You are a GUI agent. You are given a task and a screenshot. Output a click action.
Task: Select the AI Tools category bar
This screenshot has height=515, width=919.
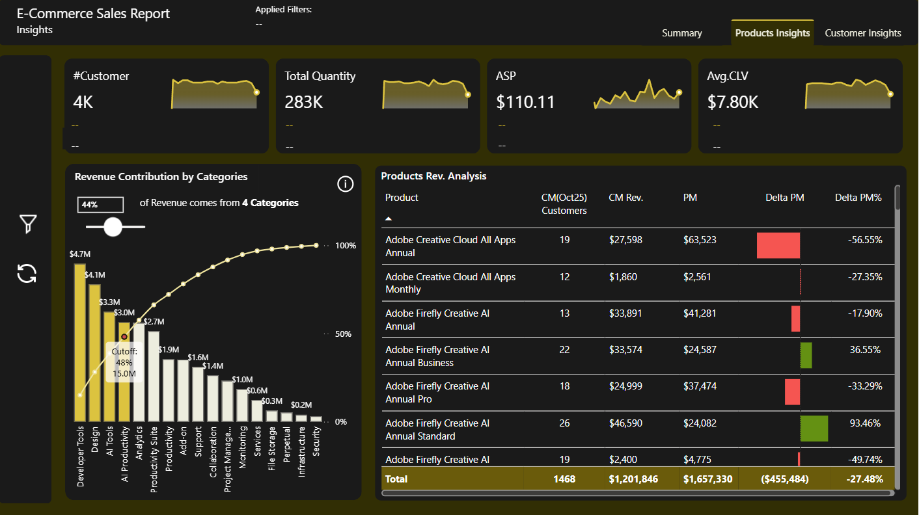pyautogui.click(x=109, y=367)
